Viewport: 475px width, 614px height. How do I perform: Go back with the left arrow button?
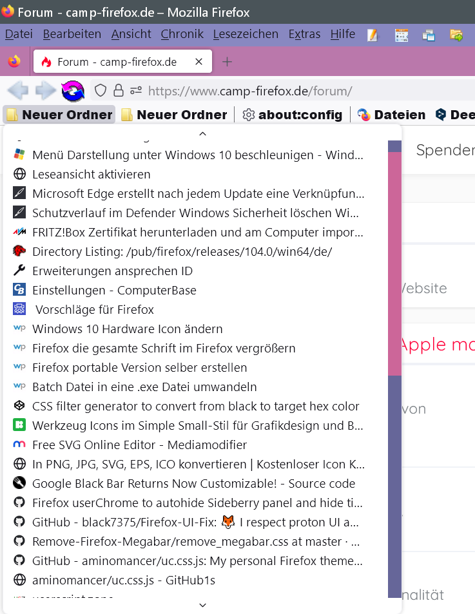[x=18, y=91]
